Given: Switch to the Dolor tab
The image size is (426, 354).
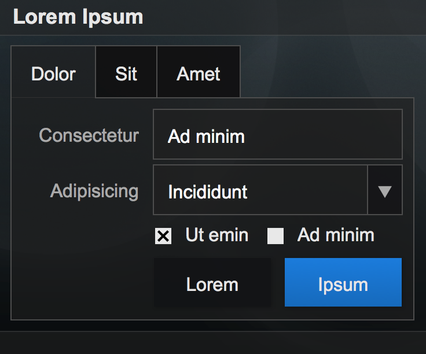Looking at the screenshot, I should tap(53, 73).
